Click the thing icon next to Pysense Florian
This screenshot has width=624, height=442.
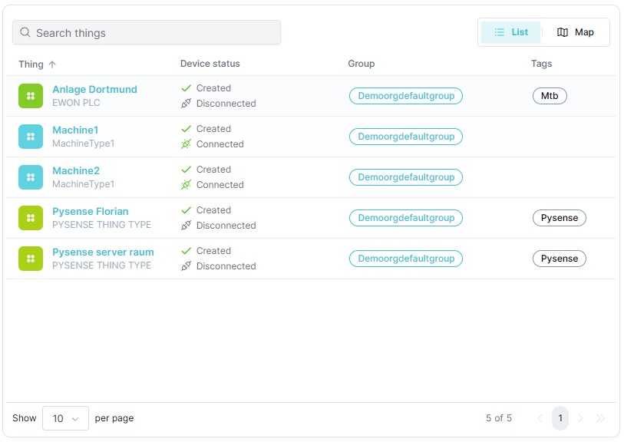click(31, 218)
